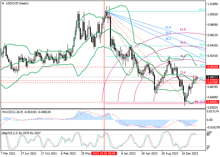Click the cyan 100.0 Fibonacci level label
The width and height of the screenshot is (220, 157).
pyautogui.click(x=202, y=10)
